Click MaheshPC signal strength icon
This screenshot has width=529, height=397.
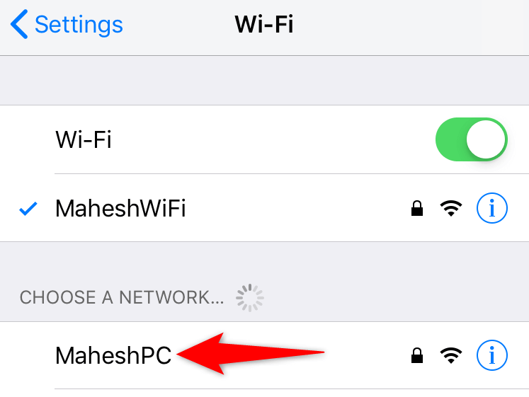451,355
